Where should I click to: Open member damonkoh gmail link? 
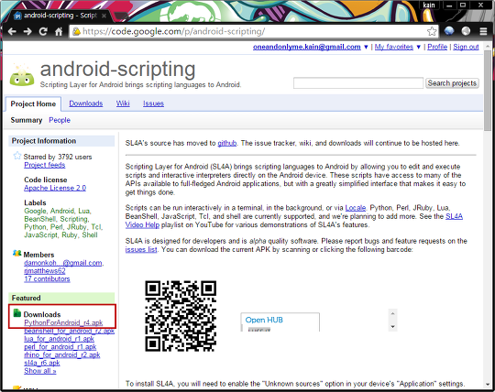click(63, 263)
